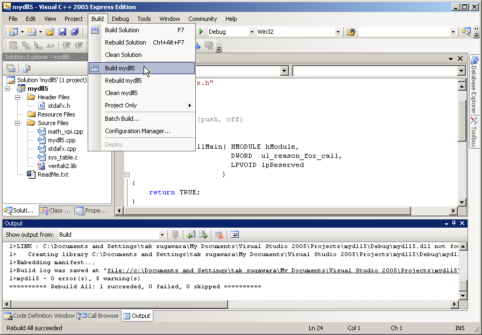Open the Debug menu
The width and height of the screenshot is (482, 335).
[x=120, y=19]
